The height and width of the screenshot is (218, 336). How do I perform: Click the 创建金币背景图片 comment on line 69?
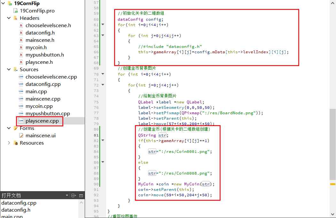tap(137, 68)
